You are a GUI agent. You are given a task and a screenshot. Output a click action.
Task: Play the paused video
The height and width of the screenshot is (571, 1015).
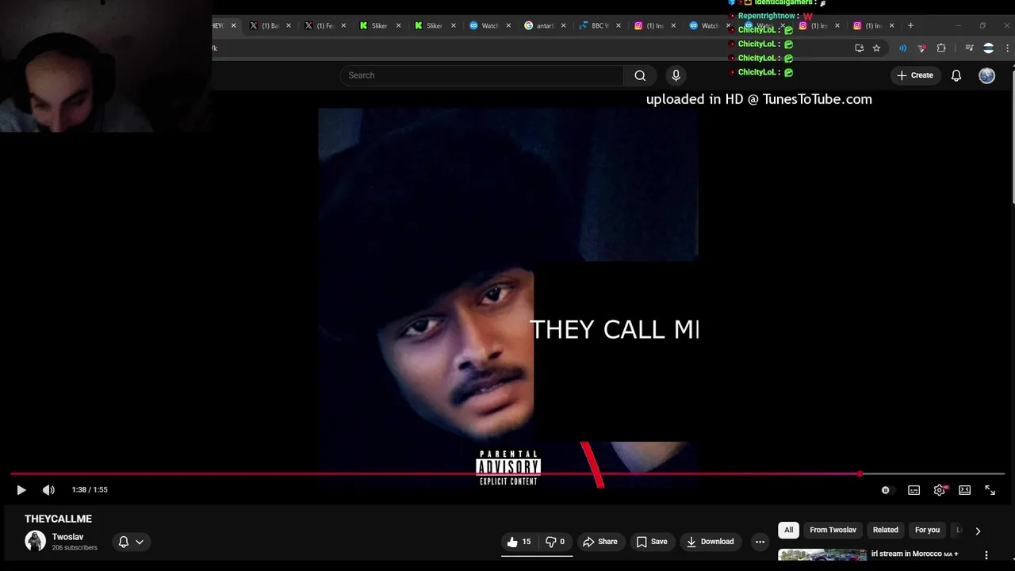pos(21,490)
